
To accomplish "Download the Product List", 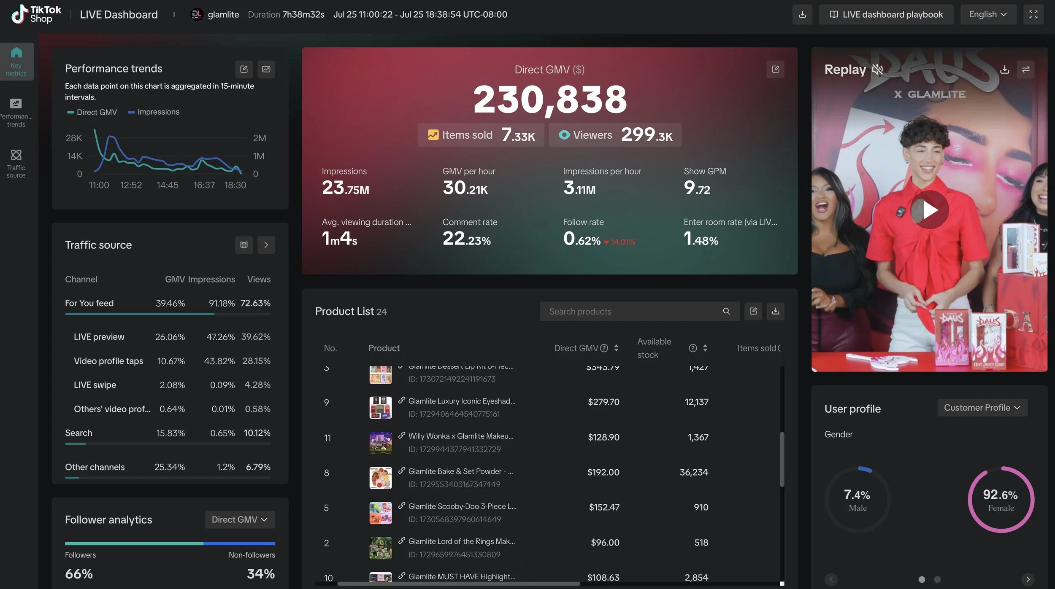I will click(x=776, y=311).
